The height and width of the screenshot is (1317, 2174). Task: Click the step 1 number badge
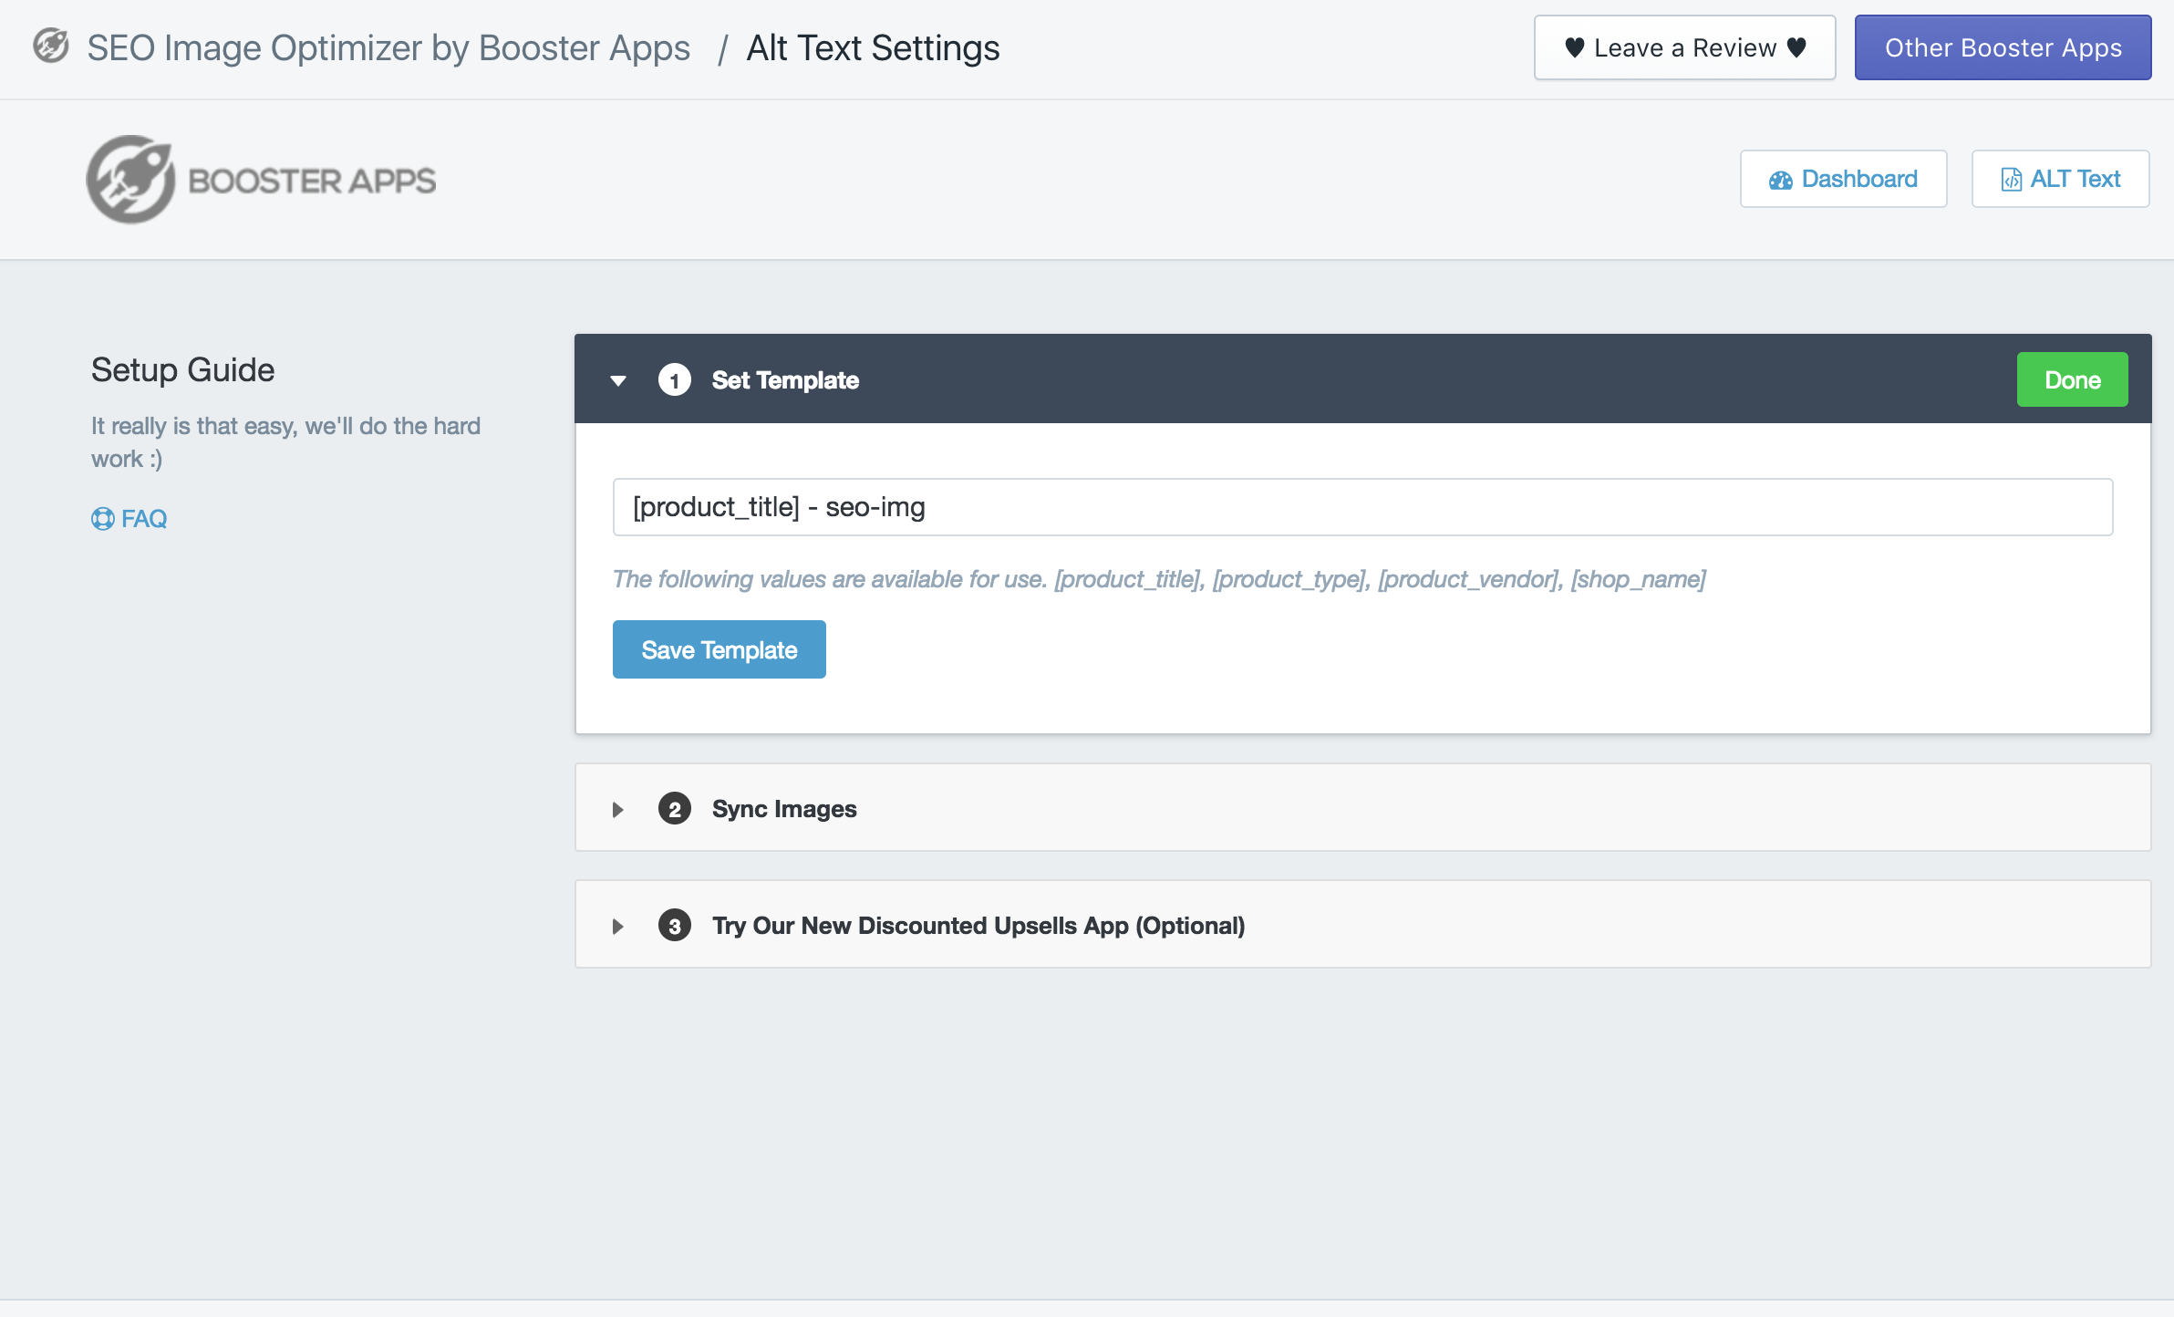674,380
